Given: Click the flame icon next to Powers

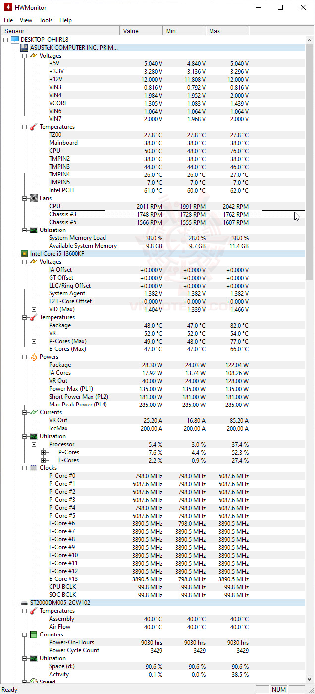Looking at the screenshot, I should click(x=33, y=357).
